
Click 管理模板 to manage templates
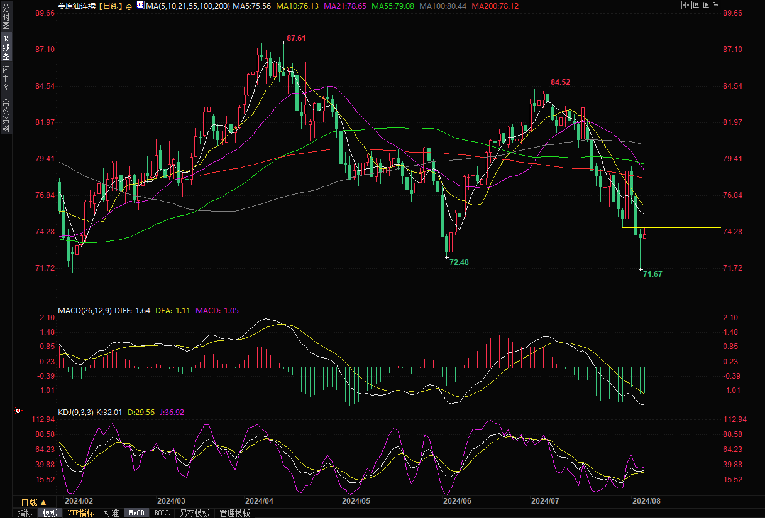(234, 513)
